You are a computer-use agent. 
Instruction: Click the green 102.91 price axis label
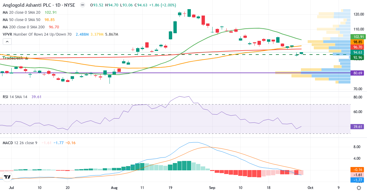(358, 37)
